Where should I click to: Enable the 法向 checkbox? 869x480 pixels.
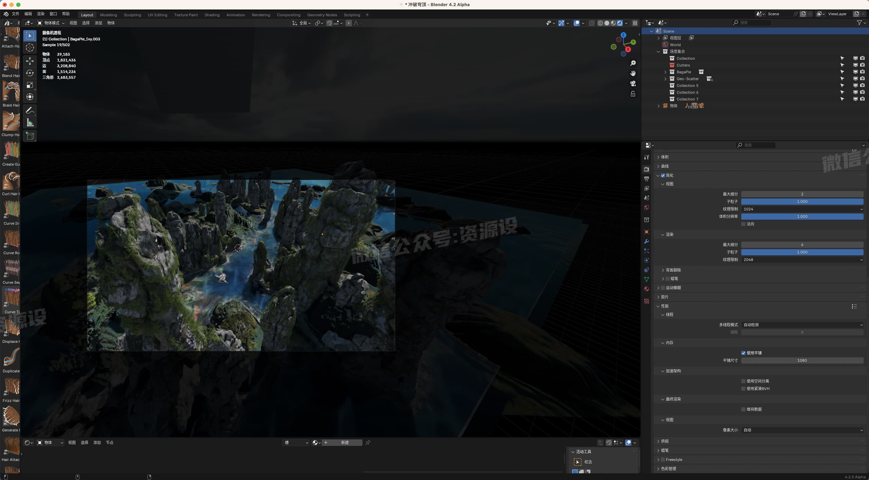743,224
